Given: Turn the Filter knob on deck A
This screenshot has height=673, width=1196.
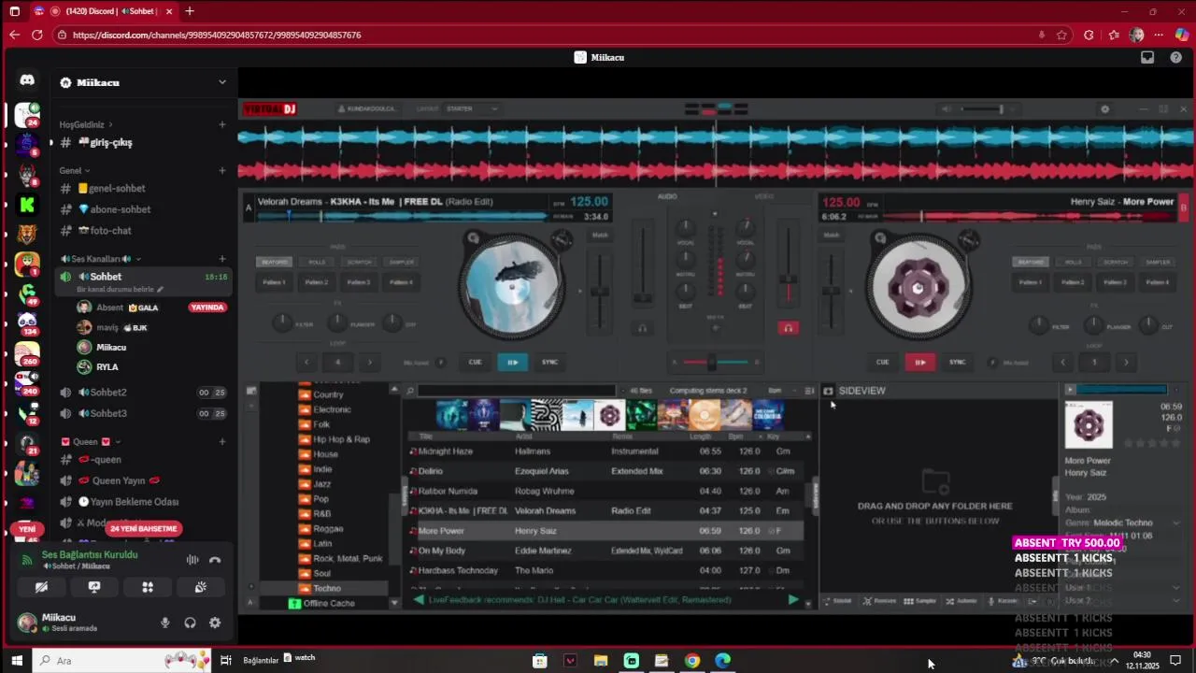Looking at the screenshot, I should [x=282, y=323].
